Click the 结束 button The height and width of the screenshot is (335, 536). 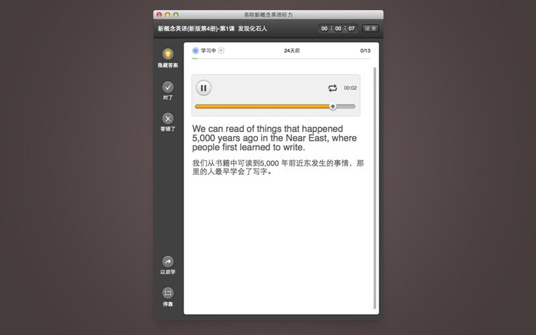(370, 29)
